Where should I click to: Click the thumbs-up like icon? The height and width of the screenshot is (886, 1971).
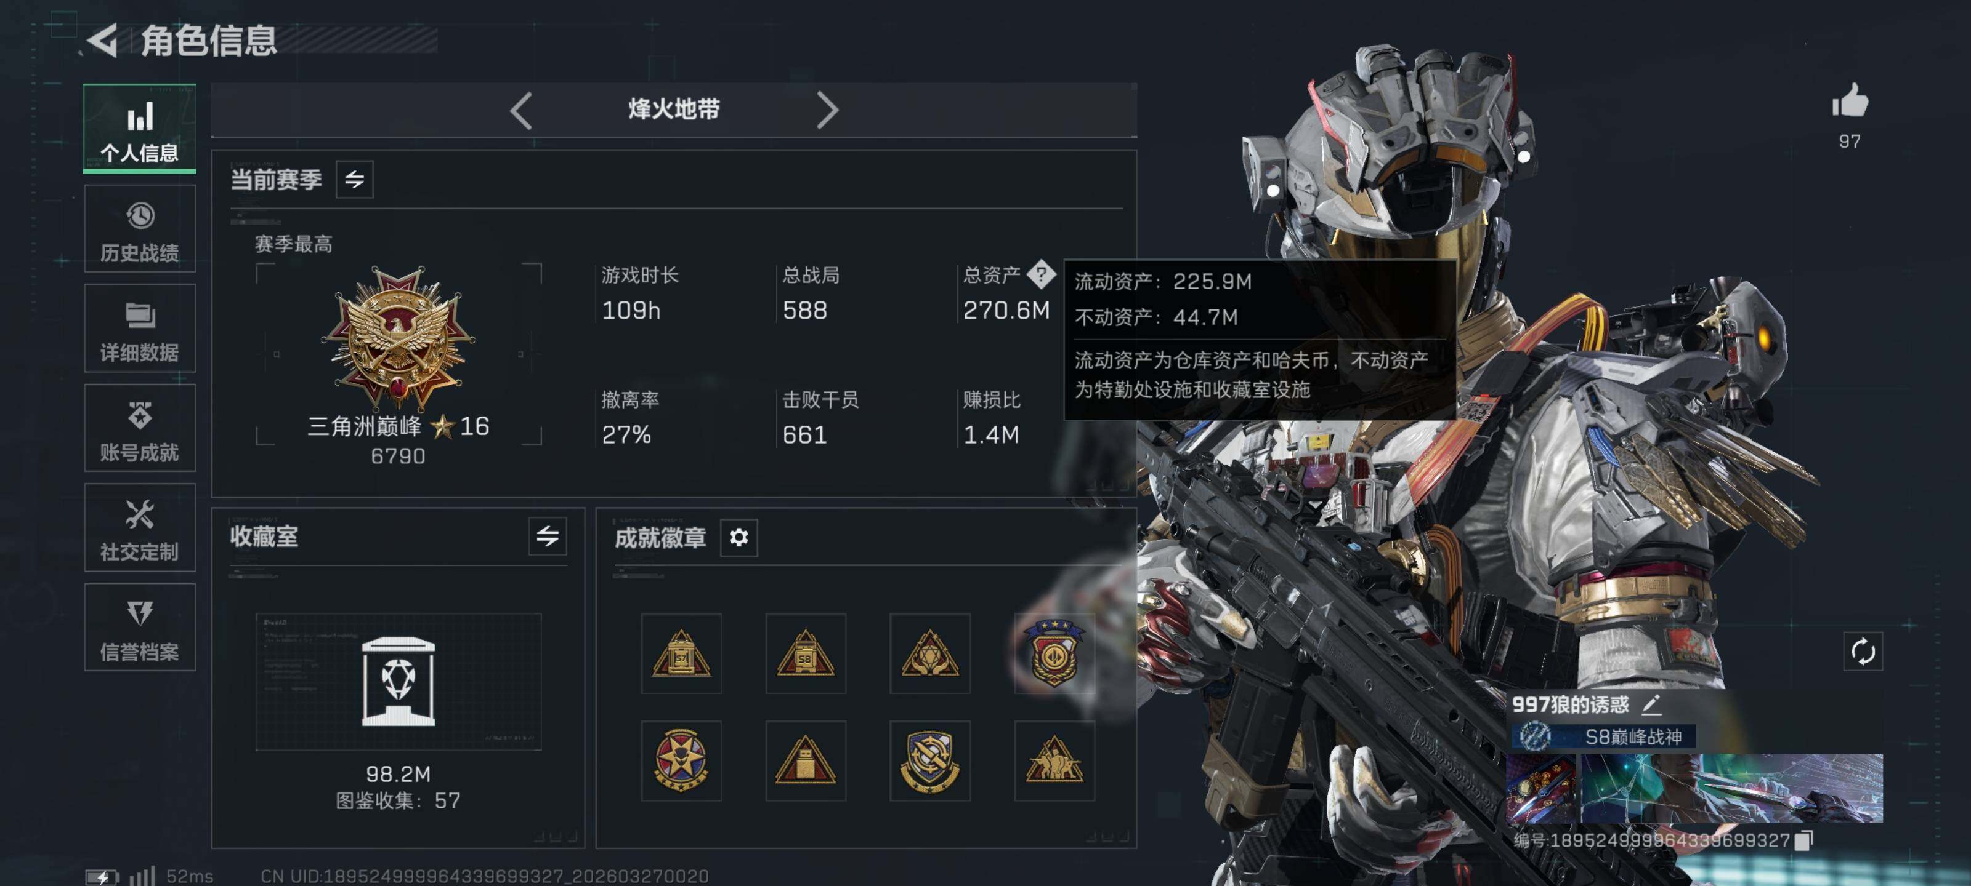pyautogui.click(x=1849, y=101)
